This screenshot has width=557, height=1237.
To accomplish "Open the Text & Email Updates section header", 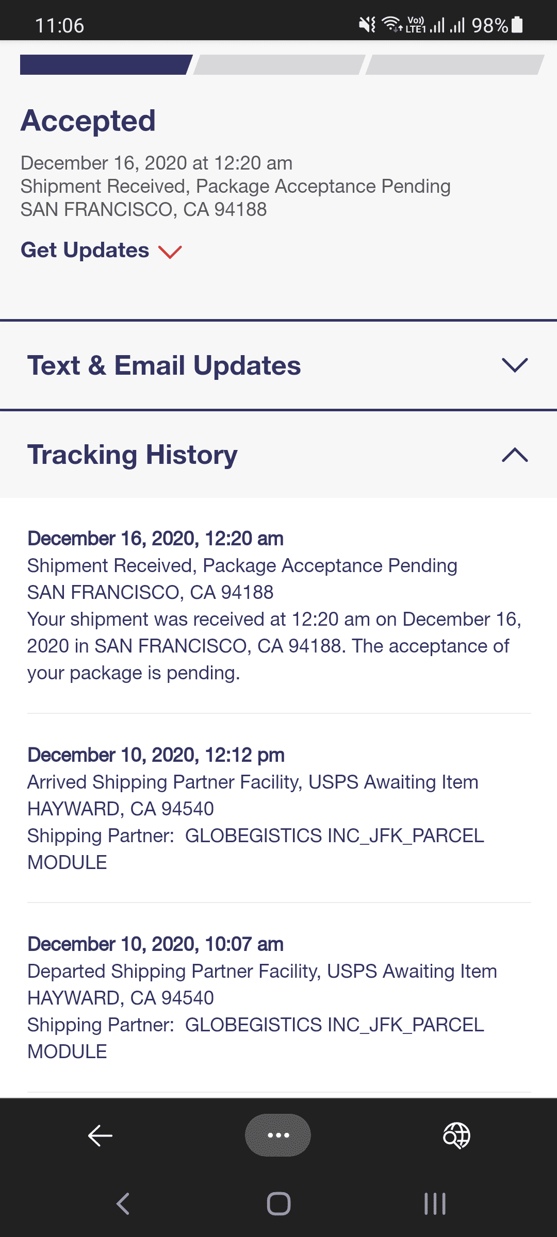I will [x=278, y=365].
